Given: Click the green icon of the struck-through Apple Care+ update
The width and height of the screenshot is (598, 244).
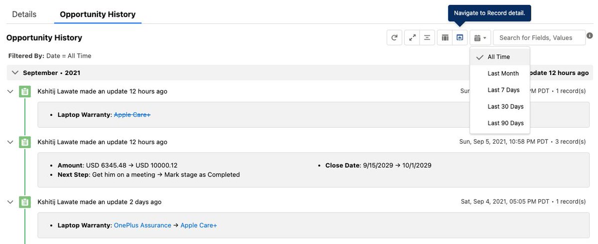Looking at the screenshot, I should pos(25,92).
